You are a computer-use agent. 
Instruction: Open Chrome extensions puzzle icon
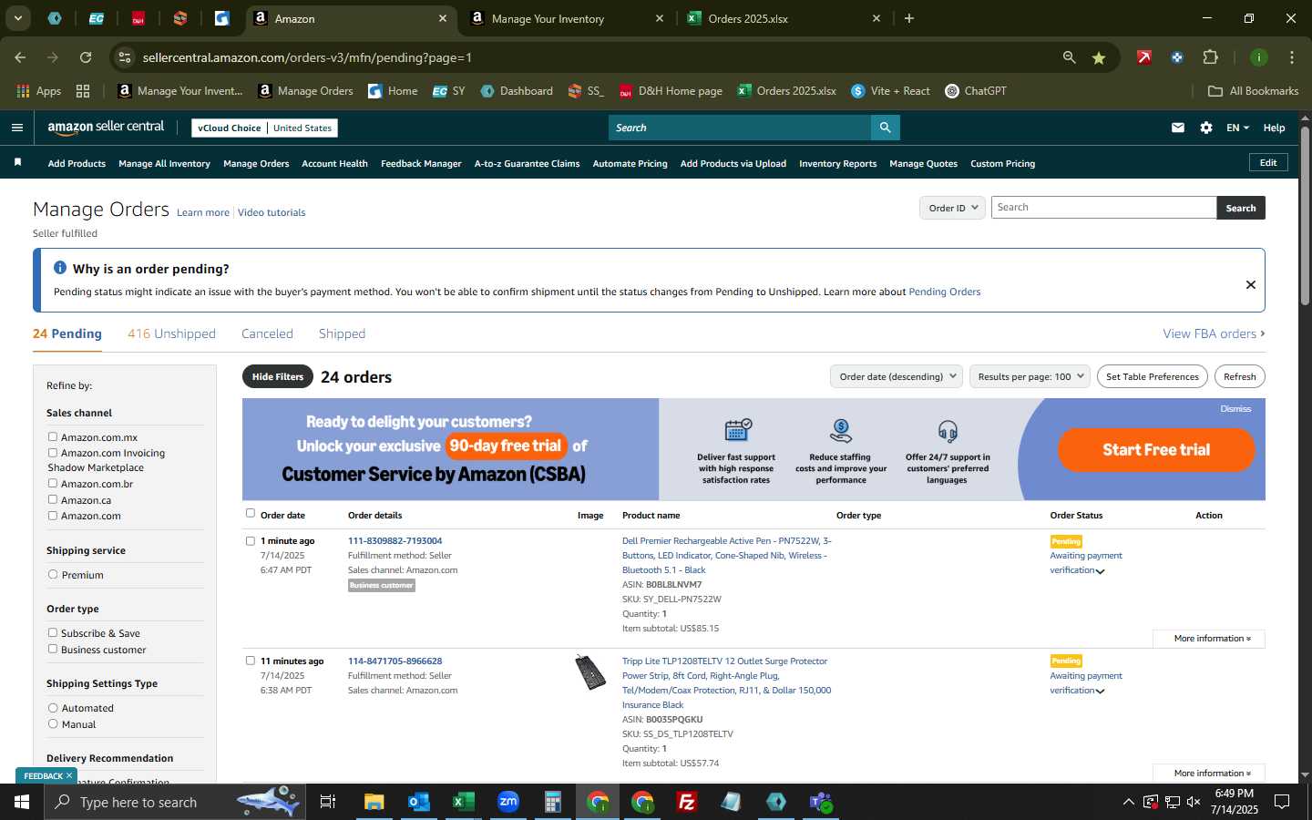tap(1210, 57)
